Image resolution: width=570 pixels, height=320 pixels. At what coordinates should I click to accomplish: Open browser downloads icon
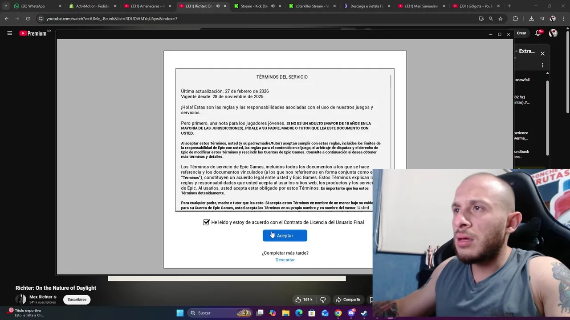(531, 19)
